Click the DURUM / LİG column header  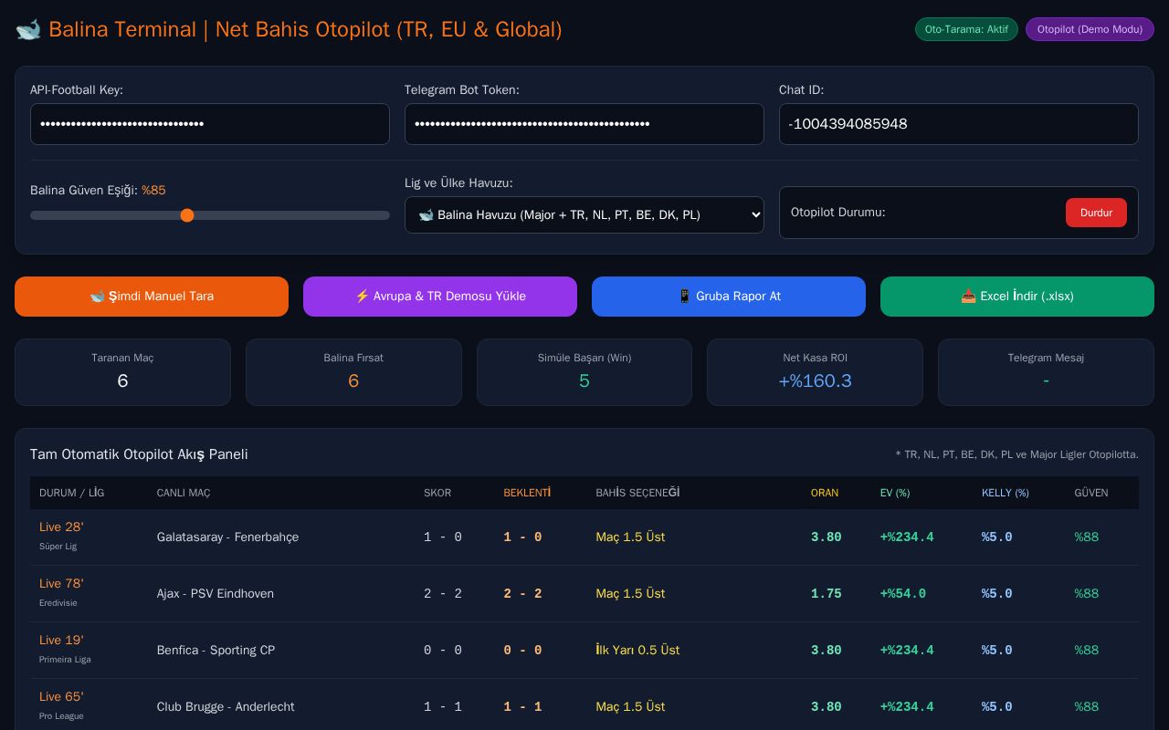(x=71, y=493)
